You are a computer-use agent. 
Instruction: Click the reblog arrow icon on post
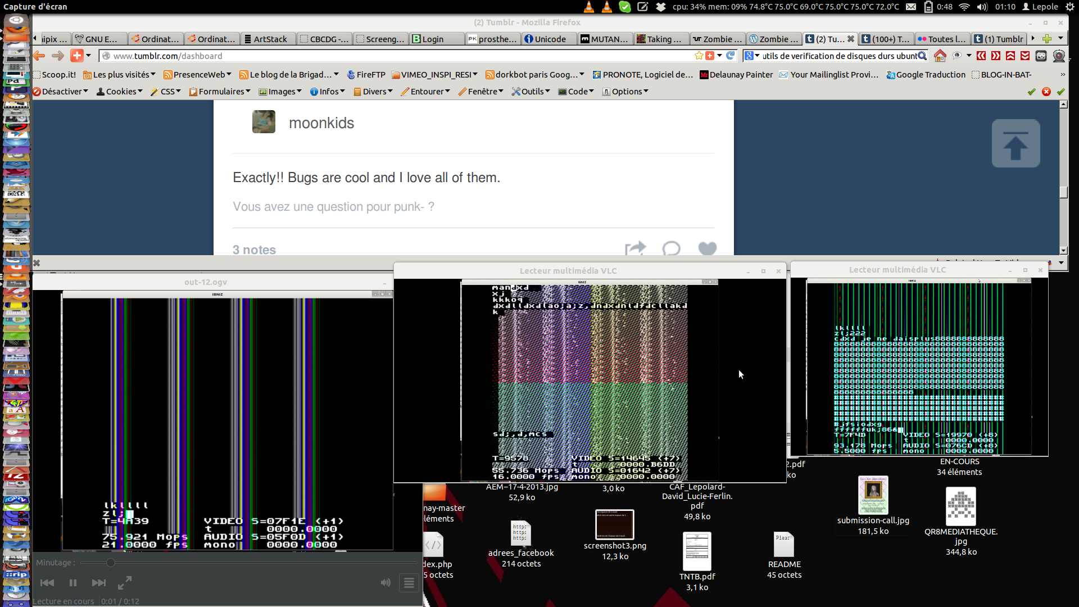pyautogui.click(x=635, y=248)
